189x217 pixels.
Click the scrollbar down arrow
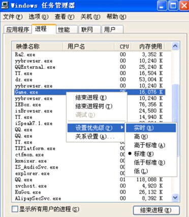pos(175,198)
